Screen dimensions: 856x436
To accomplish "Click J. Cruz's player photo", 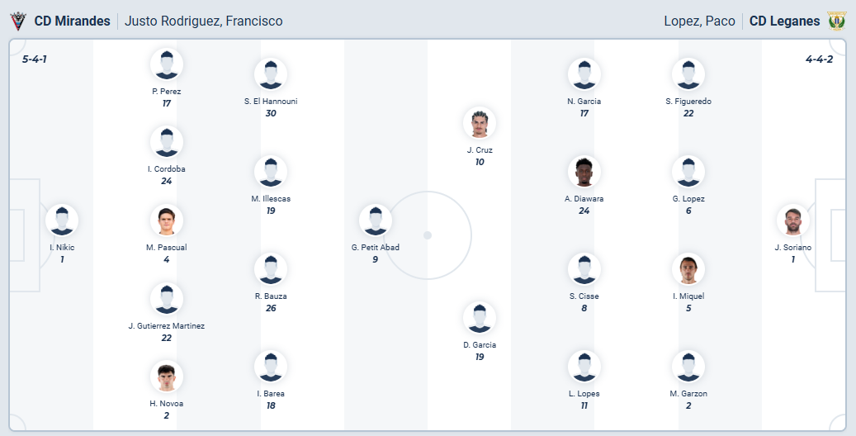I will tap(480, 123).
